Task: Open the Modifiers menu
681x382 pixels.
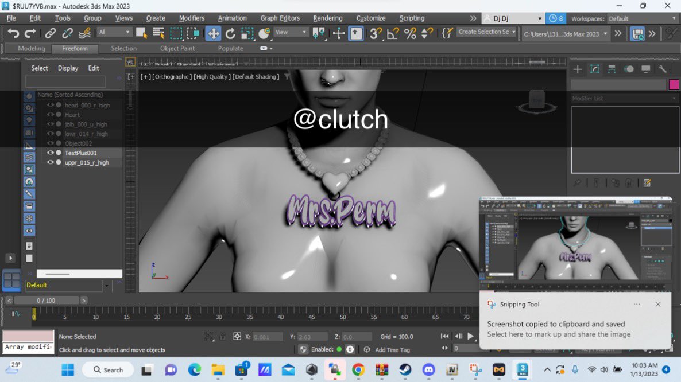Action: tap(192, 18)
